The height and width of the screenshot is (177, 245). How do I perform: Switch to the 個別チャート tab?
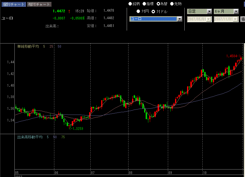click(x=13, y=4)
